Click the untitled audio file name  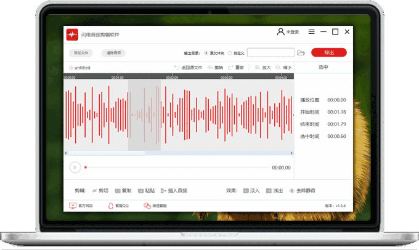point(83,68)
